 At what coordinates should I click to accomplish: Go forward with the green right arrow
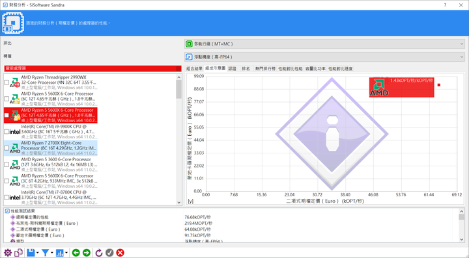(x=87, y=253)
